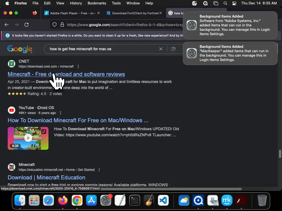The width and height of the screenshot is (282, 211).
Task: Click Firefox icon in the Dock
Action: click(63, 200)
